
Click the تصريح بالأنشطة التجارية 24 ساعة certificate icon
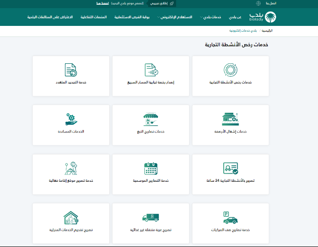coord(230,168)
